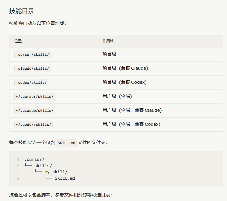
Task: Click 用户级（全局，兼容 Claude）cell
Action: coord(132,110)
